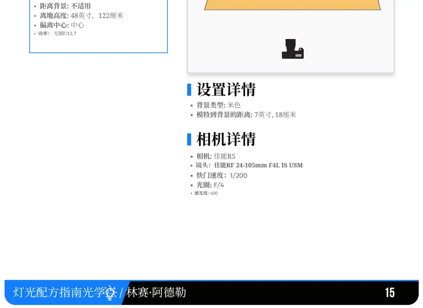The image size is (423, 308).
Task: Click the footer title "灯光配方指南光学"
Action: [x=59, y=292]
